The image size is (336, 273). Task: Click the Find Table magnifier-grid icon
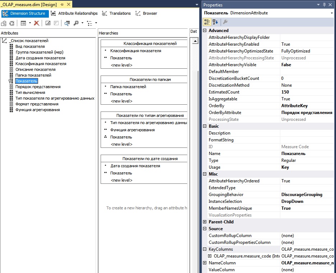67,23
